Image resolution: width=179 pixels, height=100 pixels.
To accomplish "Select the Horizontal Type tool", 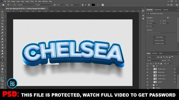I will coord(2,60).
